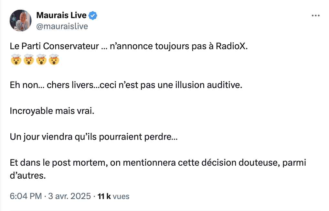Click the sentence mentioning post mortem
Screen dimensions: 329x211
pyautogui.click(x=158, y=169)
